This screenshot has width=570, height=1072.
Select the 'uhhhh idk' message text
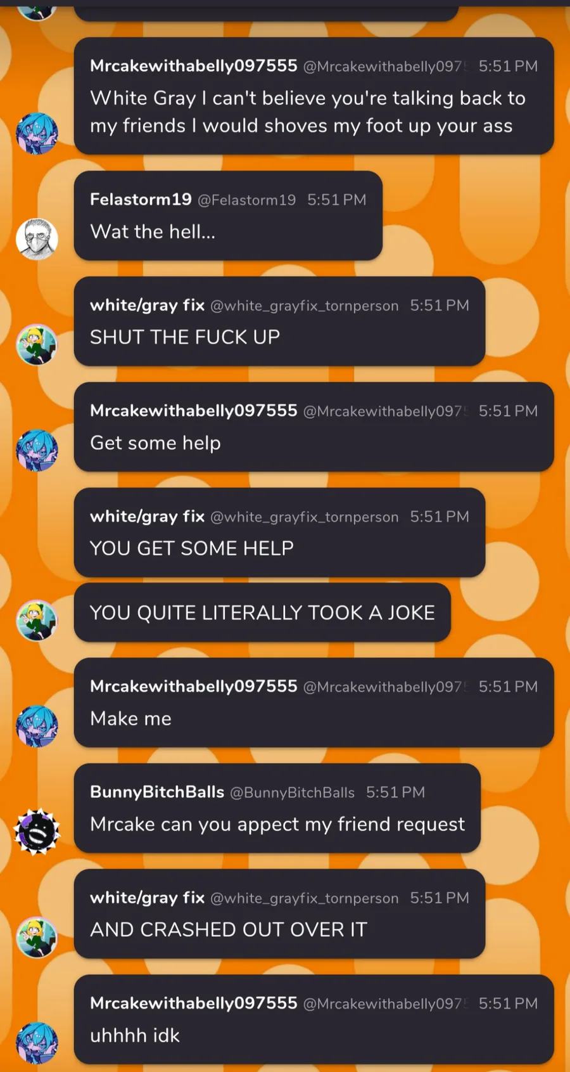pyautogui.click(x=135, y=1035)
